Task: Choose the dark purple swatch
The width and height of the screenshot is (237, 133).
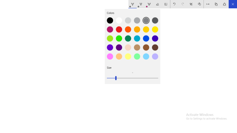Action: click(119, 47)
